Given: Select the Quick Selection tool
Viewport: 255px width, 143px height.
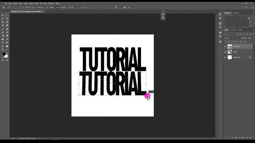Looking at the screenshot, I should (7, 19).
